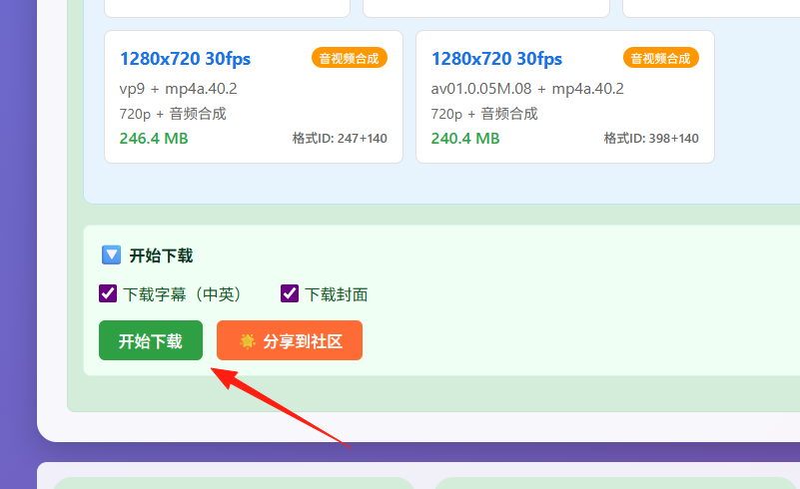800x489 pixels.
Task: Click the 1280x720 30fps title on the vp9 card
Action: point(185,59)
